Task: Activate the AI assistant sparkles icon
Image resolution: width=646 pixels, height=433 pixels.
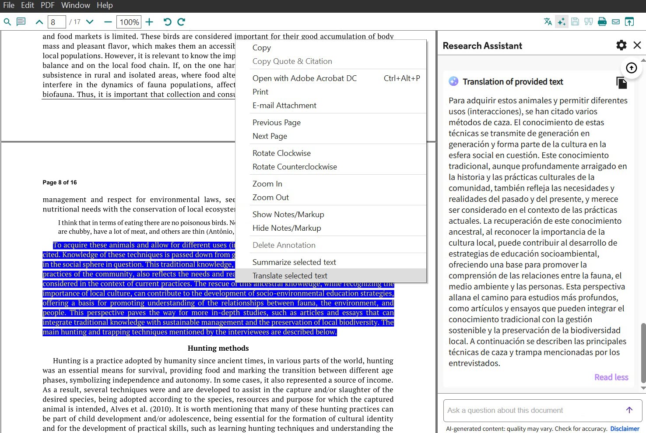Action: [x=562, y=21]
